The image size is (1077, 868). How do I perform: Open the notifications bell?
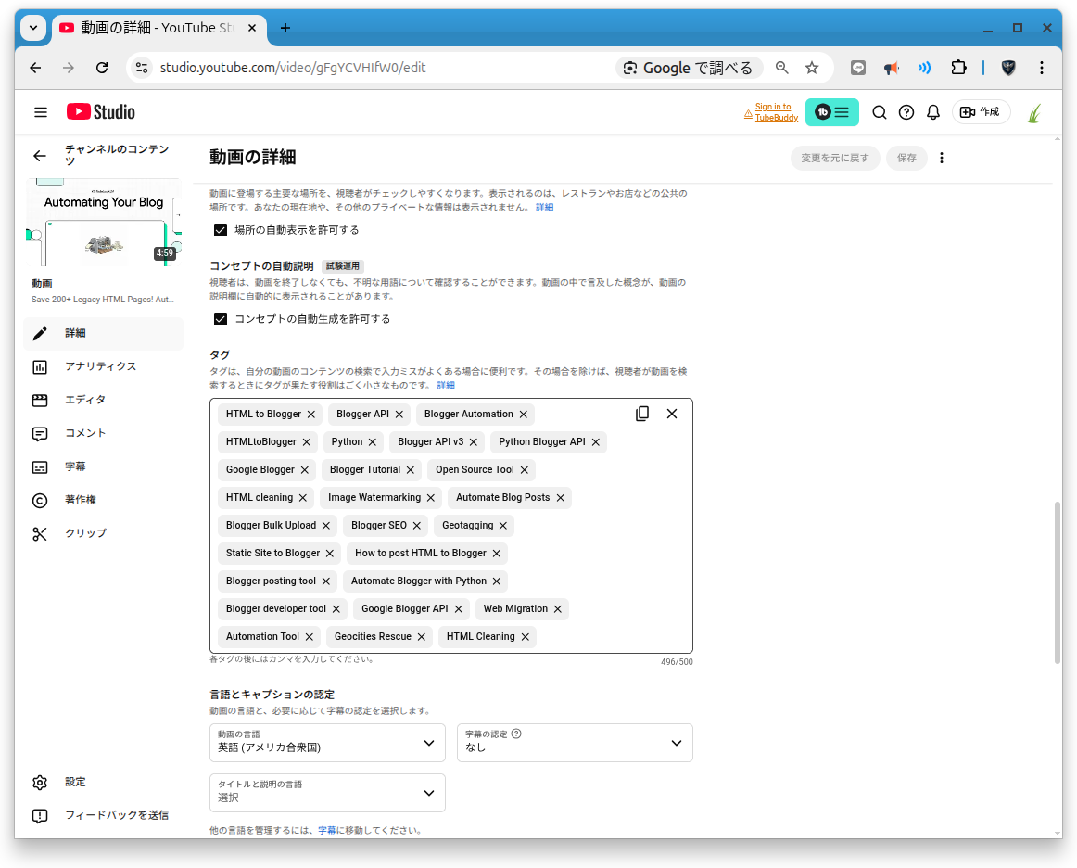click(x=933, y=112)
